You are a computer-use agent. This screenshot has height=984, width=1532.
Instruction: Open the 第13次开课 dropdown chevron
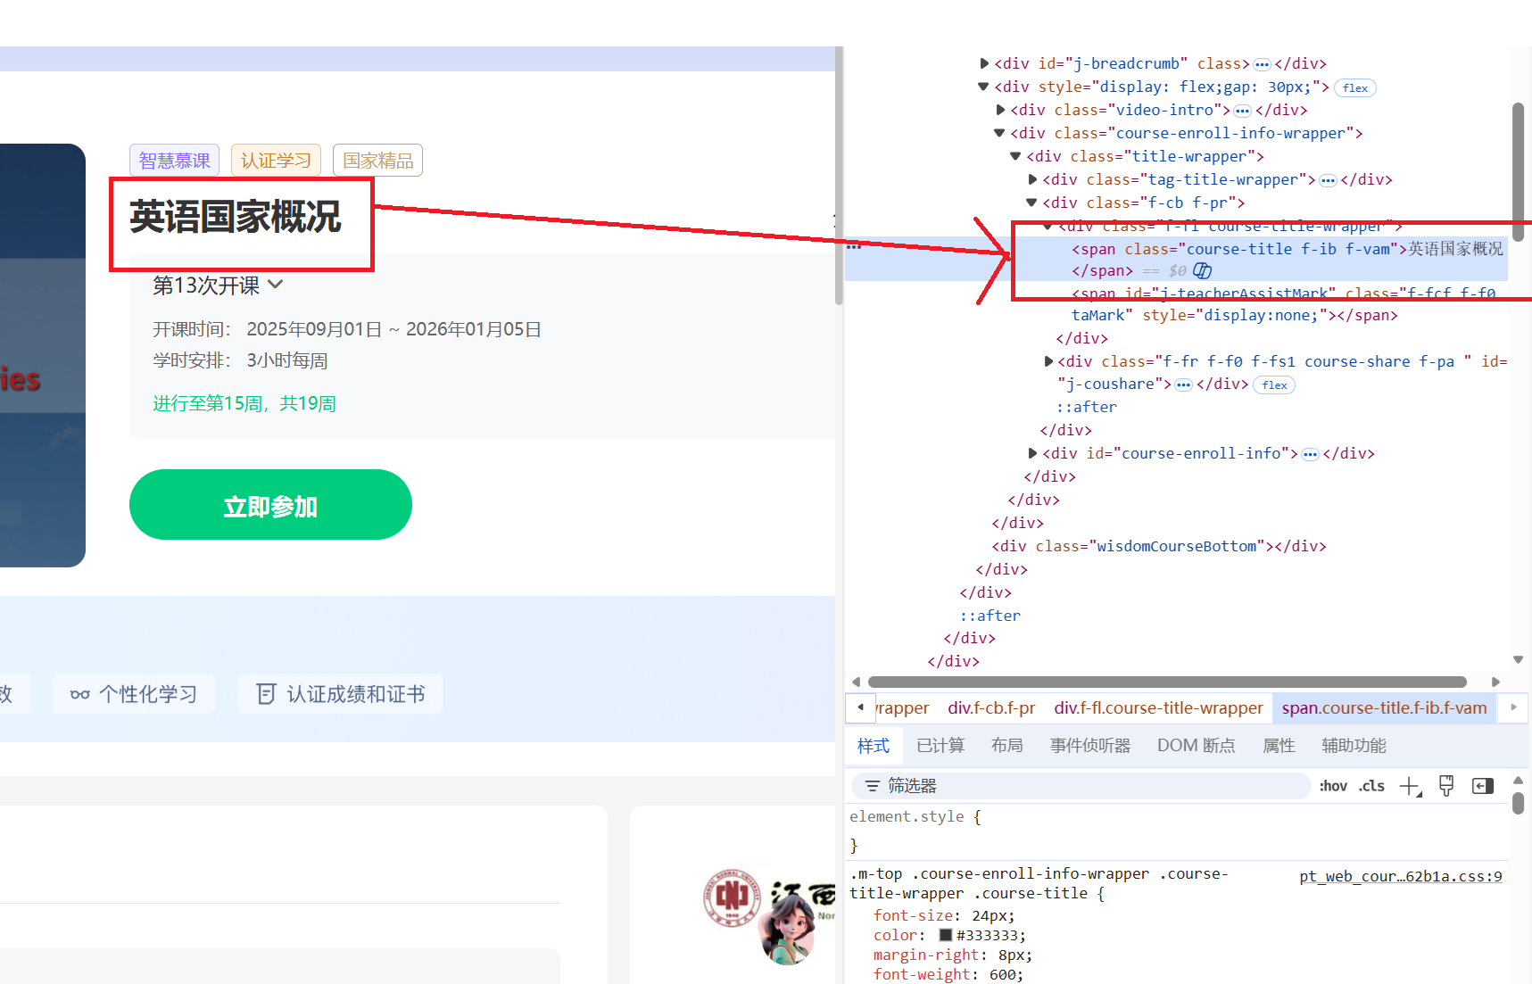click(276, 284)
